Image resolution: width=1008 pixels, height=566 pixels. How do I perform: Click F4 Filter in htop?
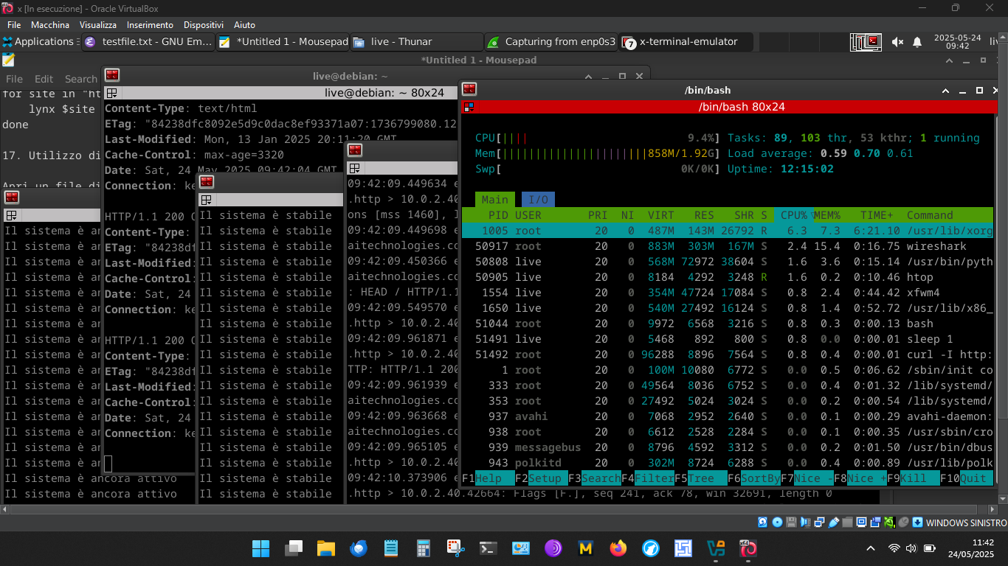pos(648,478)
